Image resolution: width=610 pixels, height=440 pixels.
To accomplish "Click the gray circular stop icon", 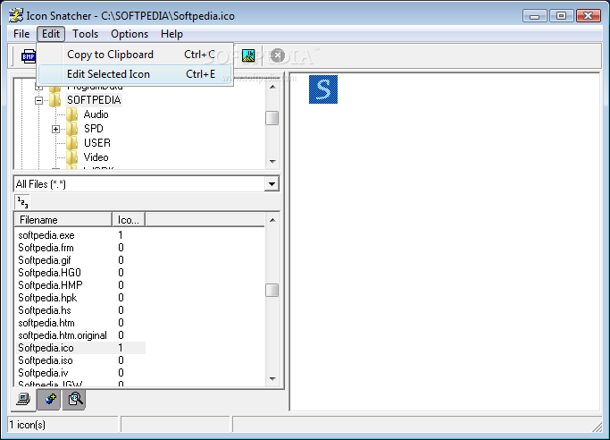I will click(278, 55).
